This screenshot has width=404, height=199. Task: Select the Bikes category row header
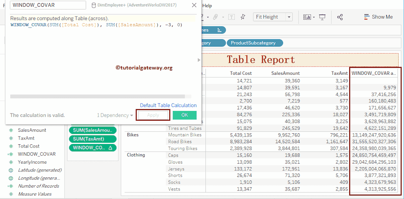tap(133, 135)
